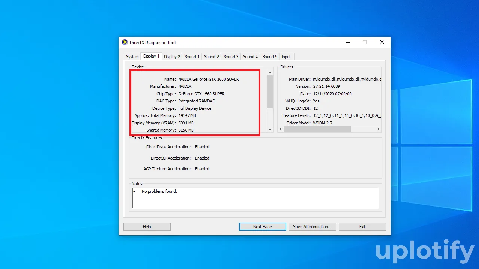Click the name value NVIDIA GeForce GTX 1660 SUPER

click(x=208, y=79)
